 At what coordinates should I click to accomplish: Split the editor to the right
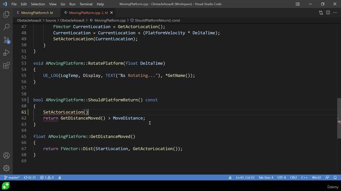[328, 13]
